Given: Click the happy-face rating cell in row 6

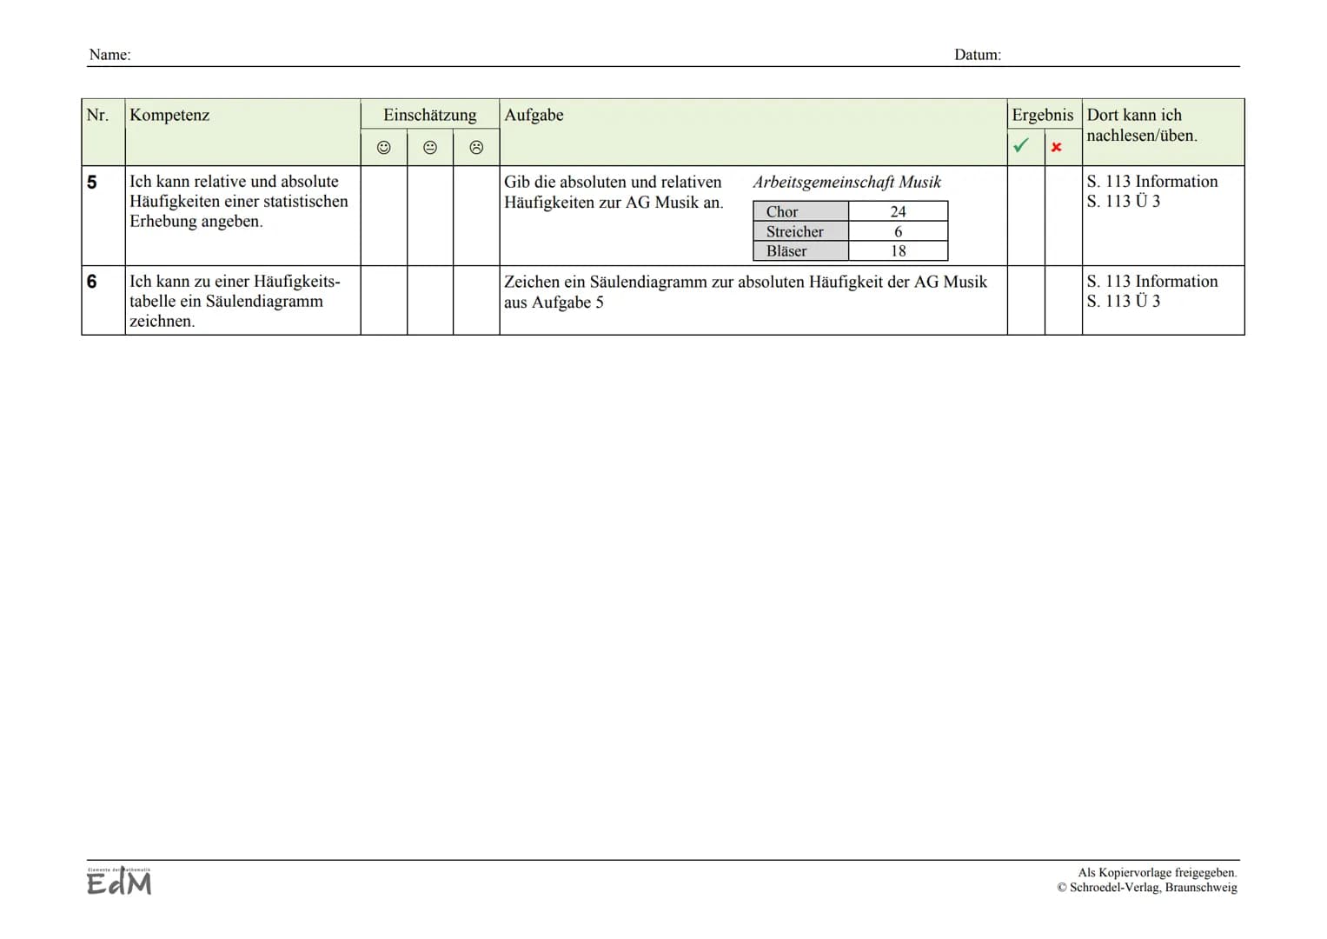Looking at the screenshot, I should point(383,300).
